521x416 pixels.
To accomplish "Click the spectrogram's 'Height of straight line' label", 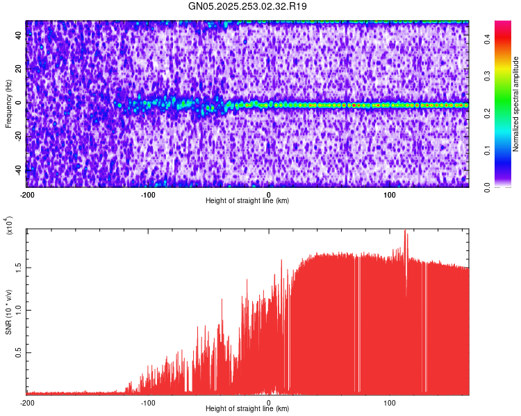I will tap(247, 200).
